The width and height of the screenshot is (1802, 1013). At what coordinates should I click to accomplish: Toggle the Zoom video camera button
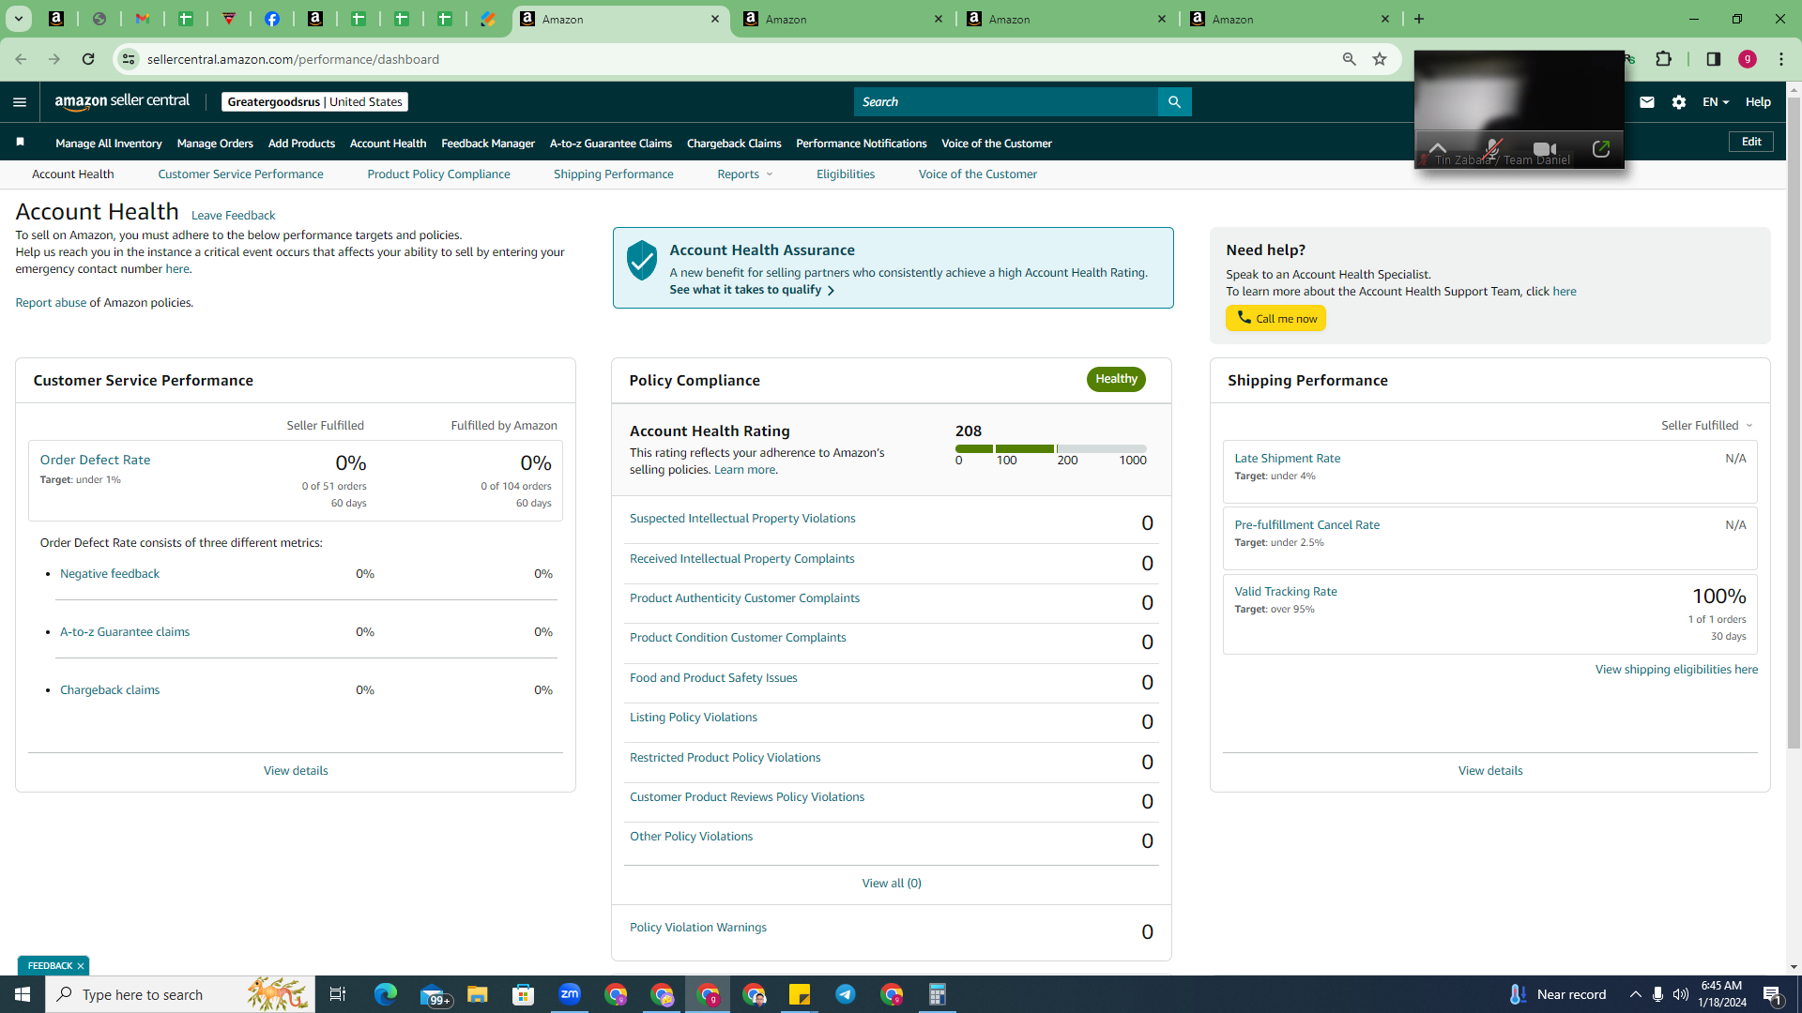[x=1545, y=149]
